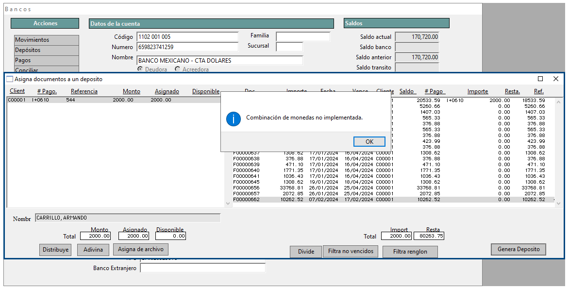
Task: Click the BANCO MEXICANO - CTA DOLARES name field
Action: coord(219,60)
